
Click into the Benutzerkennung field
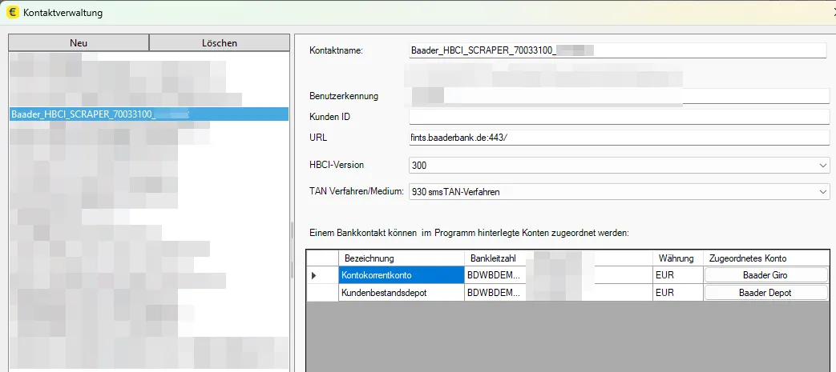617,96
